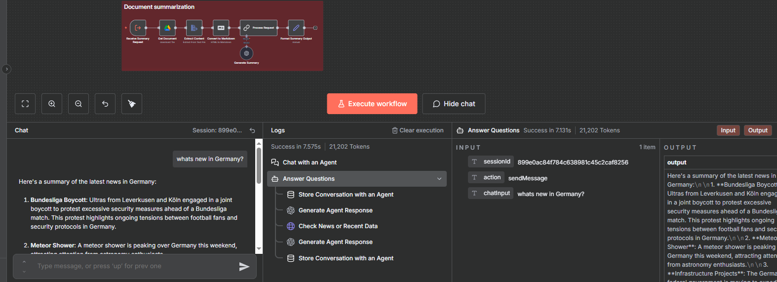The image size is (777, 282).
Task: Zoom out of the workflow canvas
Action: coord(78,104)
